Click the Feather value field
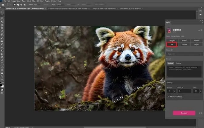The image size is (204, 128). (x=37, y=5)
